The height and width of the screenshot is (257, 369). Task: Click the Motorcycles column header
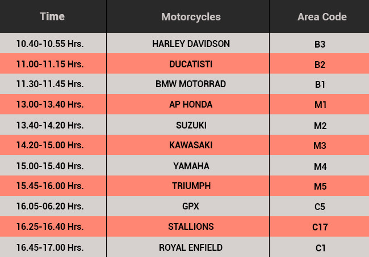tap(191, 16)
